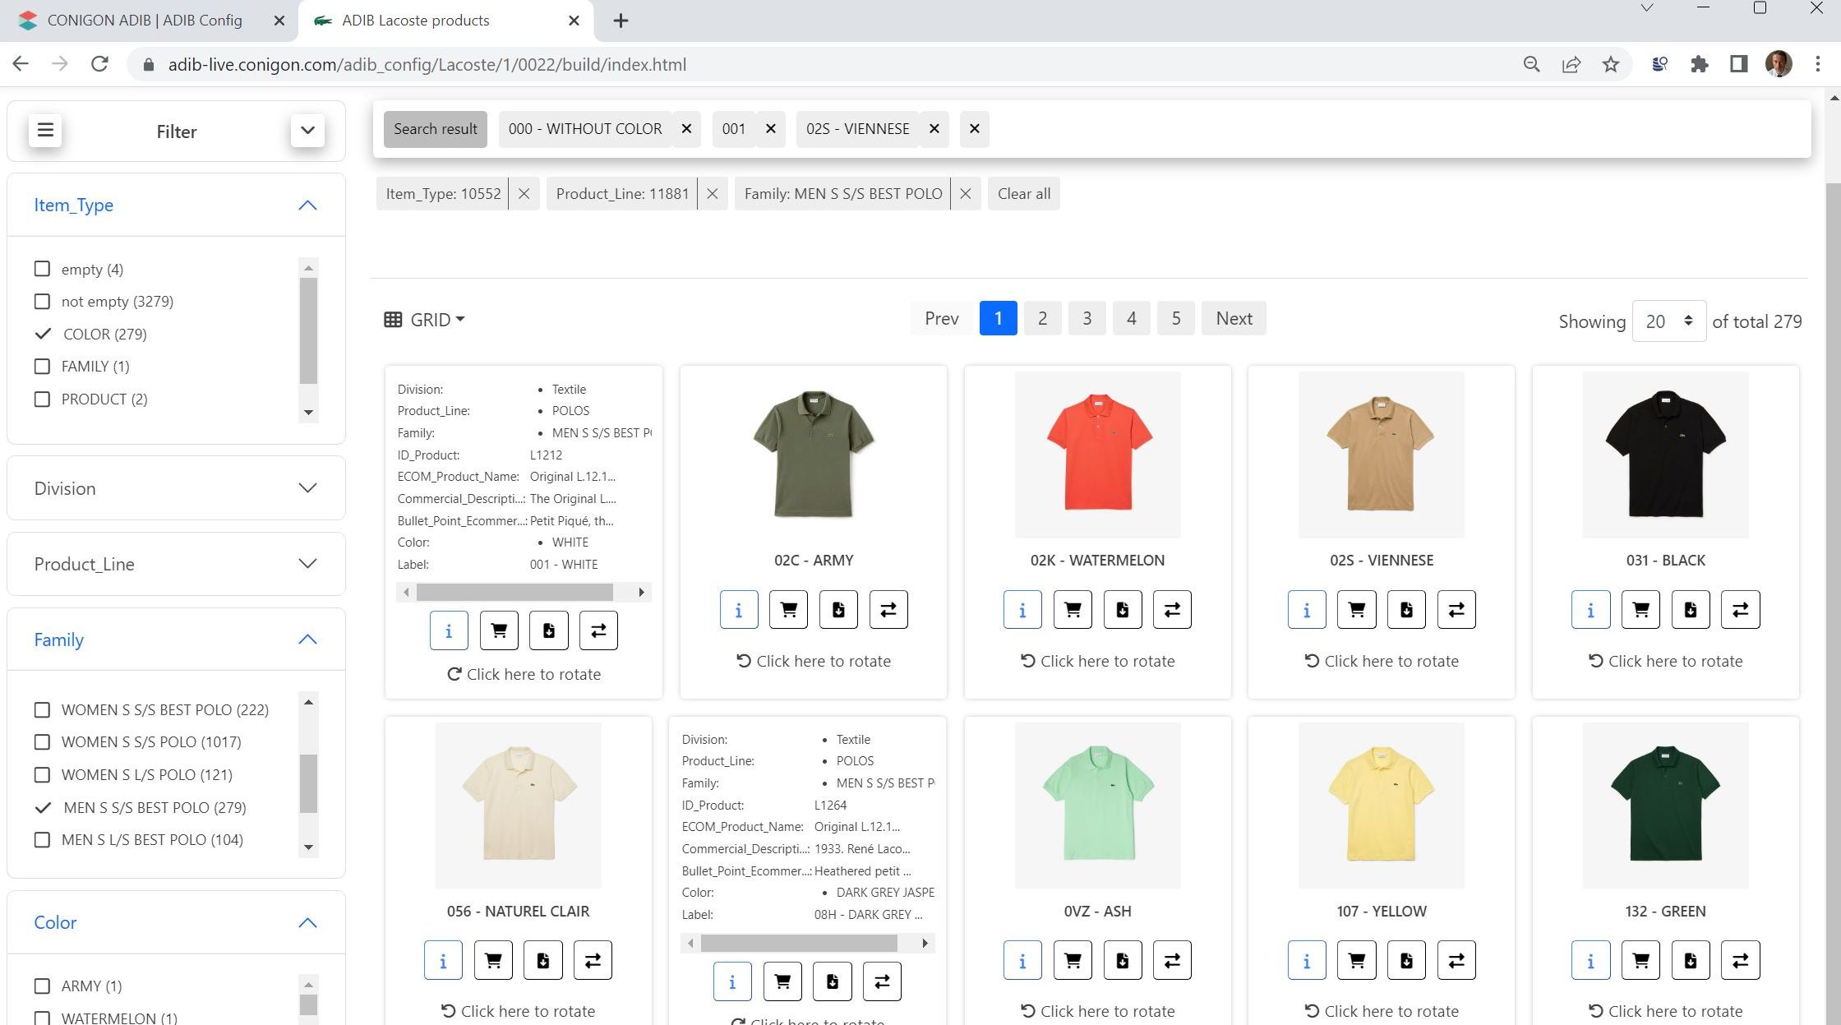Remove the Family: MEN S S/S BEST POLO chip
This screenshot has height=1025, width=1841.
pyautogui.click(x=966, y=194)
